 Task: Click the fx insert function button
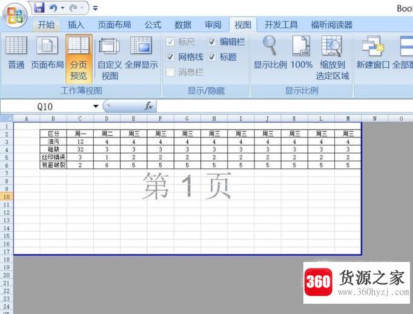(149, 106)
